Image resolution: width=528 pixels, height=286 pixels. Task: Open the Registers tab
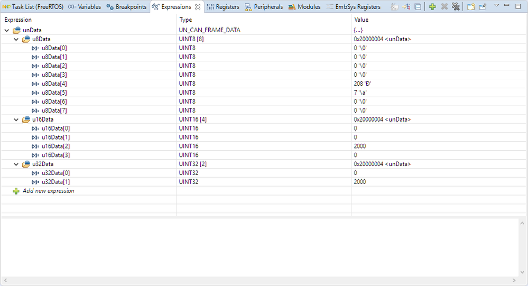(x=223, y=7)
